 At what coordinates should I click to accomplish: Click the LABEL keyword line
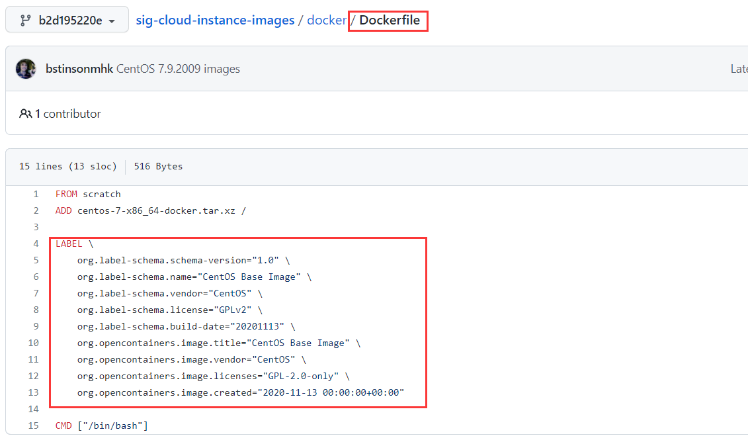(75, 244)
